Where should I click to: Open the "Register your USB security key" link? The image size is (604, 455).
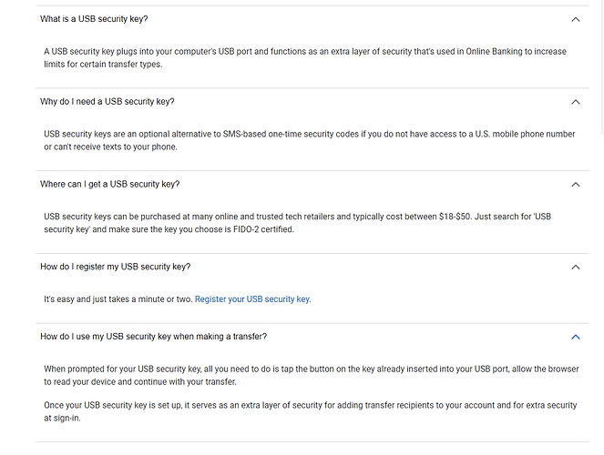252,299
